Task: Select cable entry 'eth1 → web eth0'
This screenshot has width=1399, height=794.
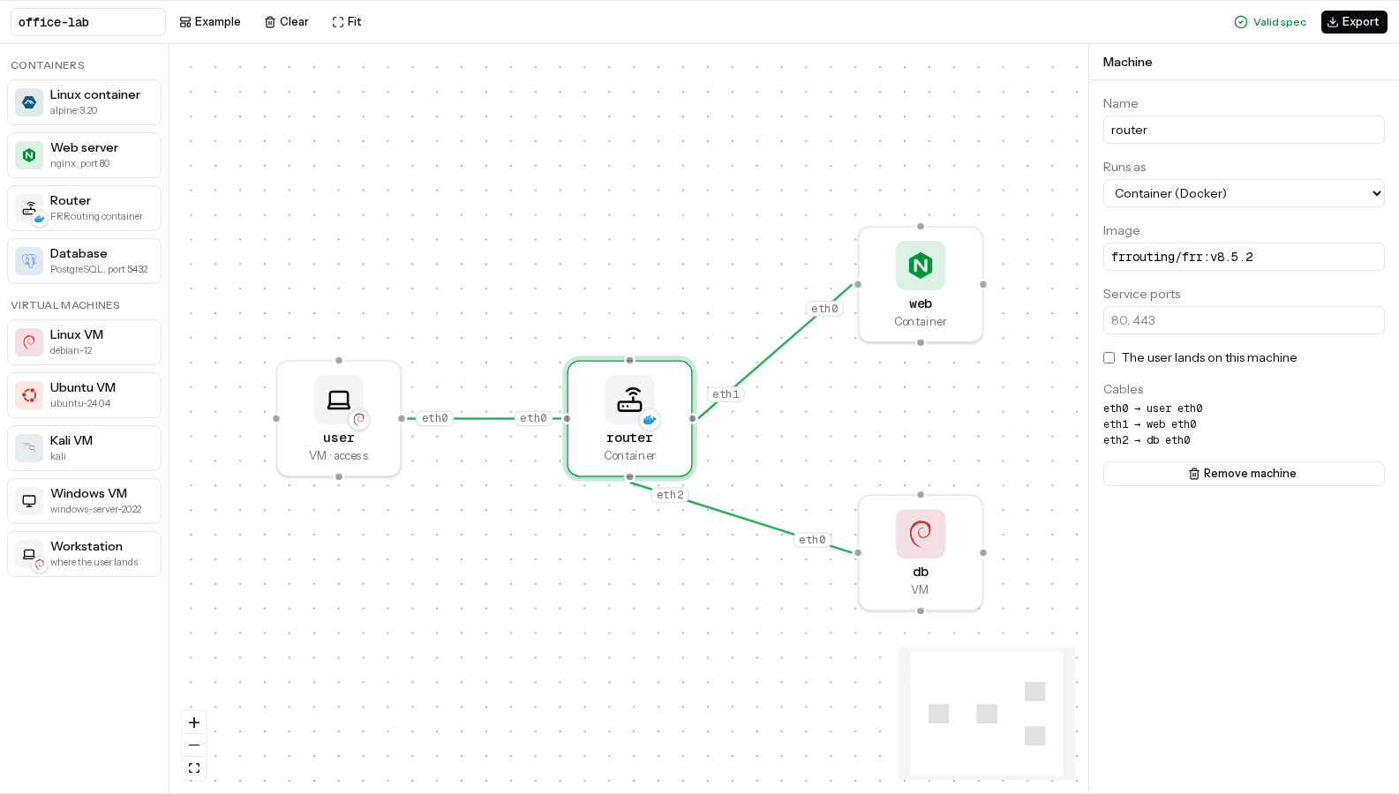Action: (1150, 424)
